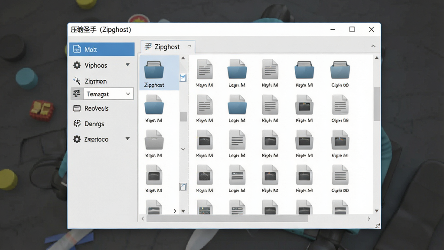Open the Zipghost tab's small dropdown arrow
Viewport: 444px width, 250px height.
point(190,46)
